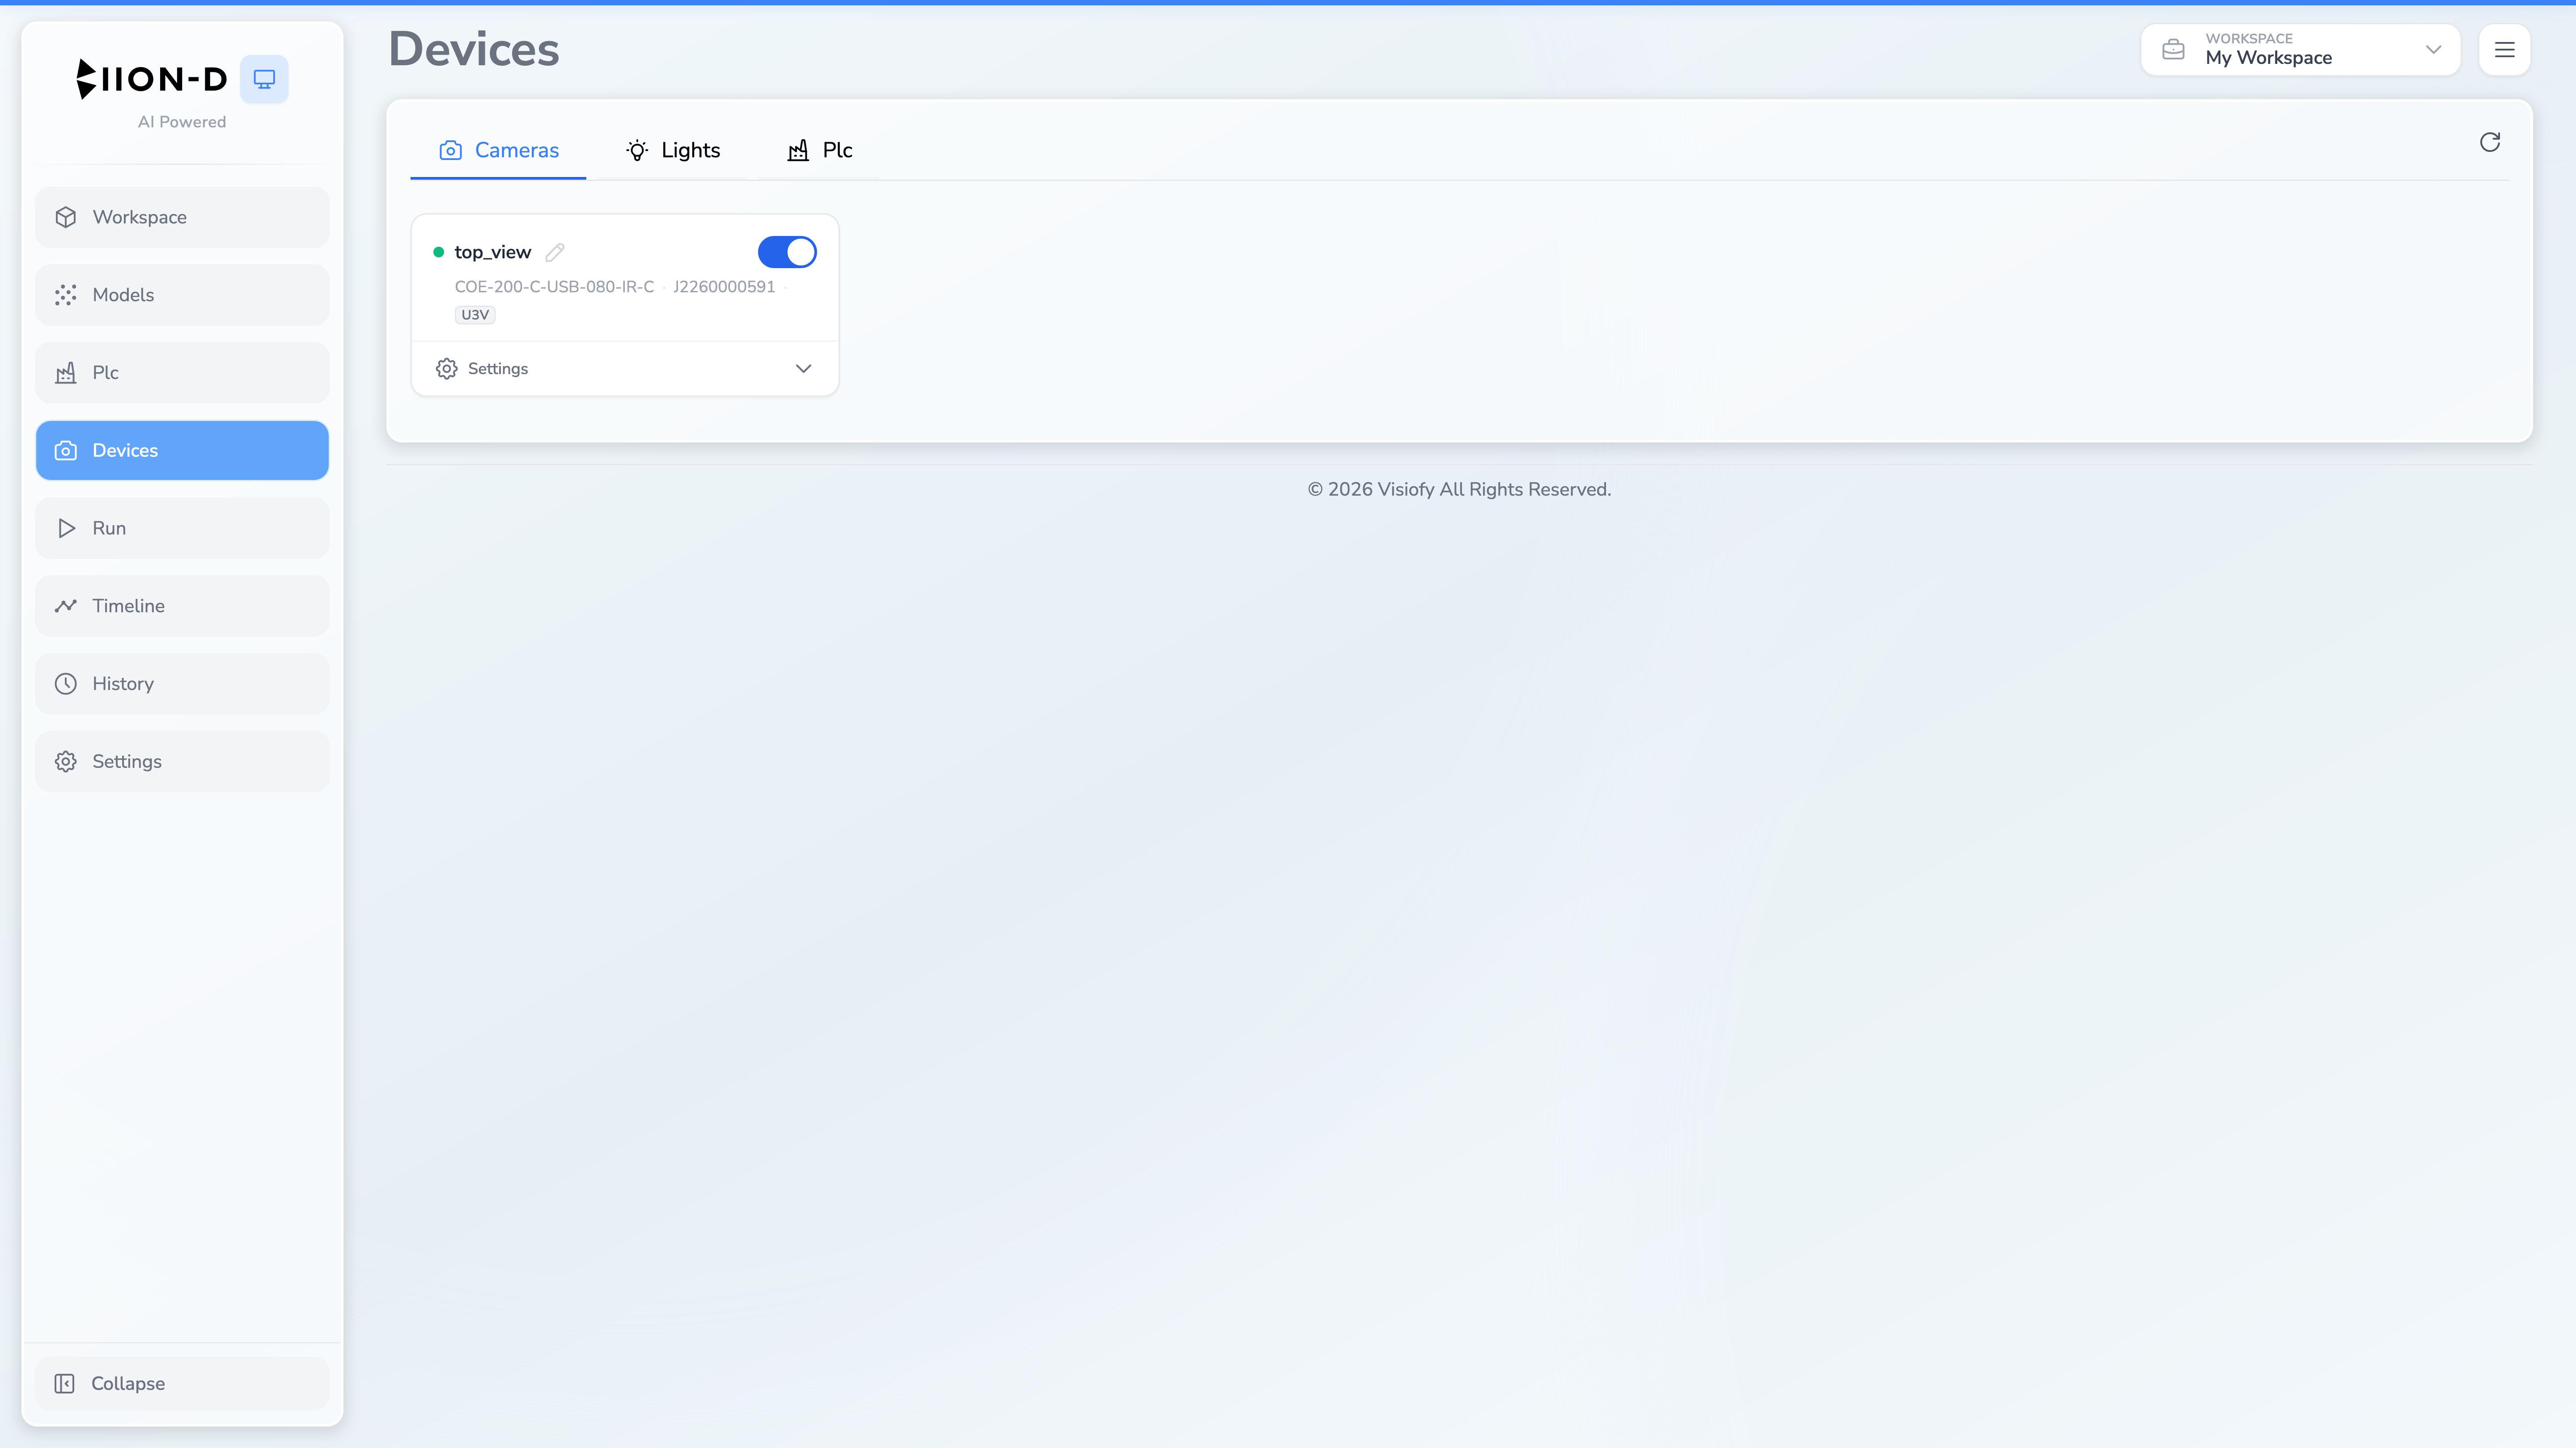Screen dimensions: 2576x1448
Task: Click the briefcase icon in the workspace selector
Action: click(2173, 49)
